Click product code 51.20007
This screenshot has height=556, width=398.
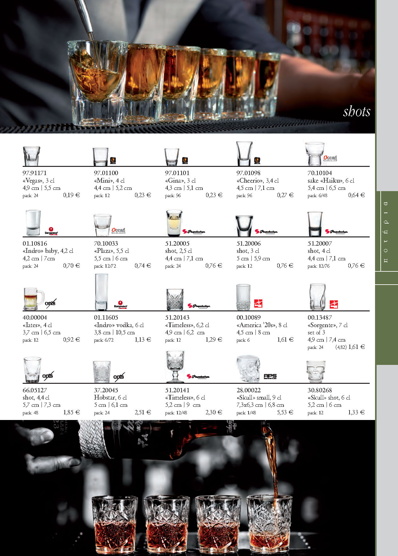[320, 243]
